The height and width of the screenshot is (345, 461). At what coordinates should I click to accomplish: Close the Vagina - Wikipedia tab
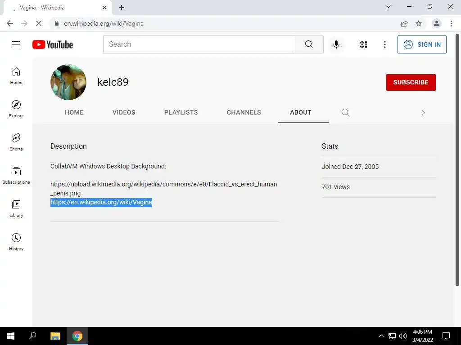coord(104,8)
